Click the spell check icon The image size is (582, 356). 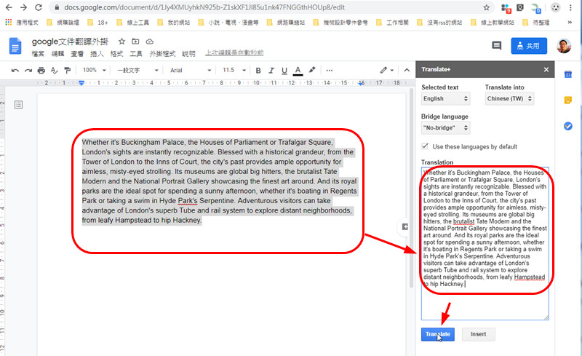(54, 70)
